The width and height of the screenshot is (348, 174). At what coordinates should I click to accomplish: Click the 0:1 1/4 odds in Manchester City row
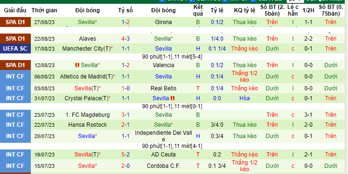click(x=217, y=49)
